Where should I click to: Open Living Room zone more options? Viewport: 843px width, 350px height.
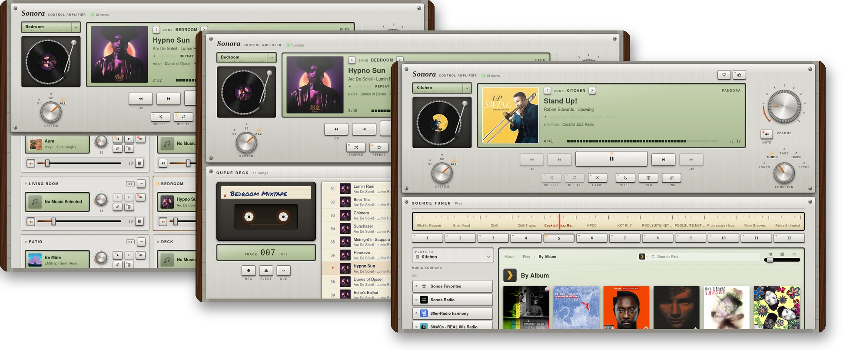141,183
